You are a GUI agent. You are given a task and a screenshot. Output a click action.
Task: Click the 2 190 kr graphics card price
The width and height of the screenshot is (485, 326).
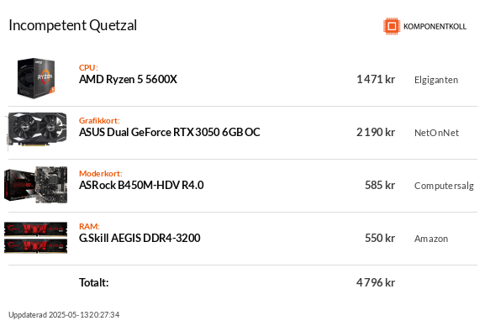pyautogui.click(x=376, y=133)
